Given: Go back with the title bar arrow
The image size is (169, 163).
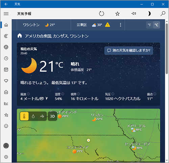Looking at the screenshot, I should coord(6,4).
